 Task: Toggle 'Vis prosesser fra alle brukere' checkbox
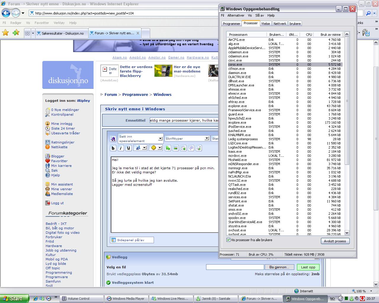click(x=228, y=240)
